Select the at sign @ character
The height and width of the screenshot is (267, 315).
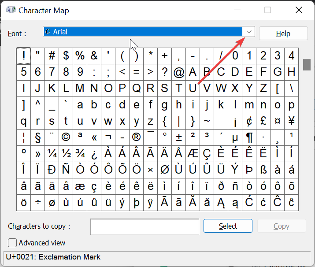[179, 72]
